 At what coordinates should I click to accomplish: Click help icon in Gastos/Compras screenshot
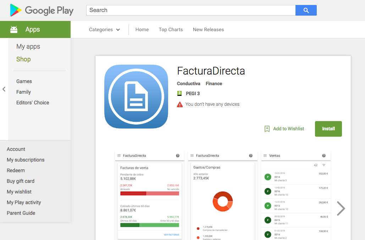tap(251, 156)
